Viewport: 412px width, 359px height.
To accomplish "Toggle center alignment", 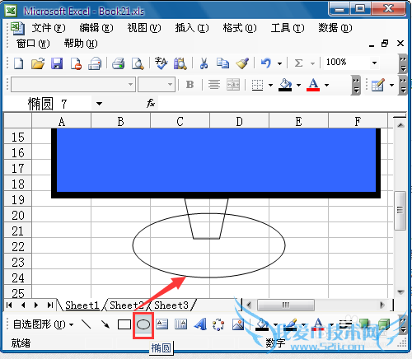I will pyautogui.click(x=214, y=85).
